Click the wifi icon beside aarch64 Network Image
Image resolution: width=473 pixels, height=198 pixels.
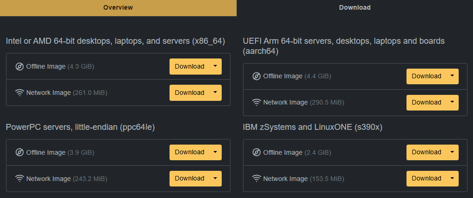tap(256, 103)
